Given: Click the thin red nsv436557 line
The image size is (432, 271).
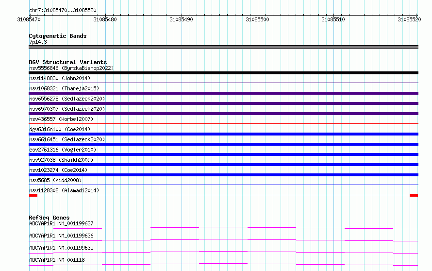Looking at the screenshot, I should coord(223,123).
